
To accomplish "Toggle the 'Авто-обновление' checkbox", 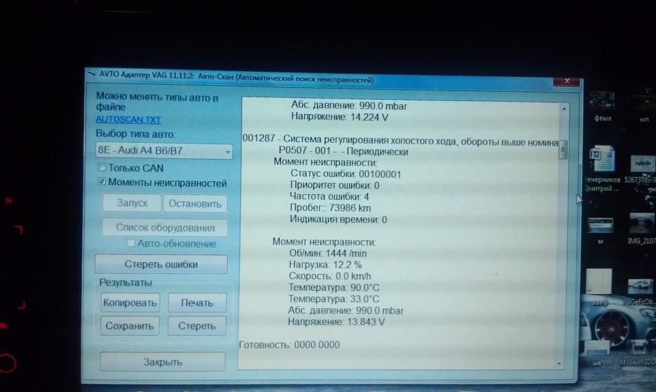I will (131, 243).
